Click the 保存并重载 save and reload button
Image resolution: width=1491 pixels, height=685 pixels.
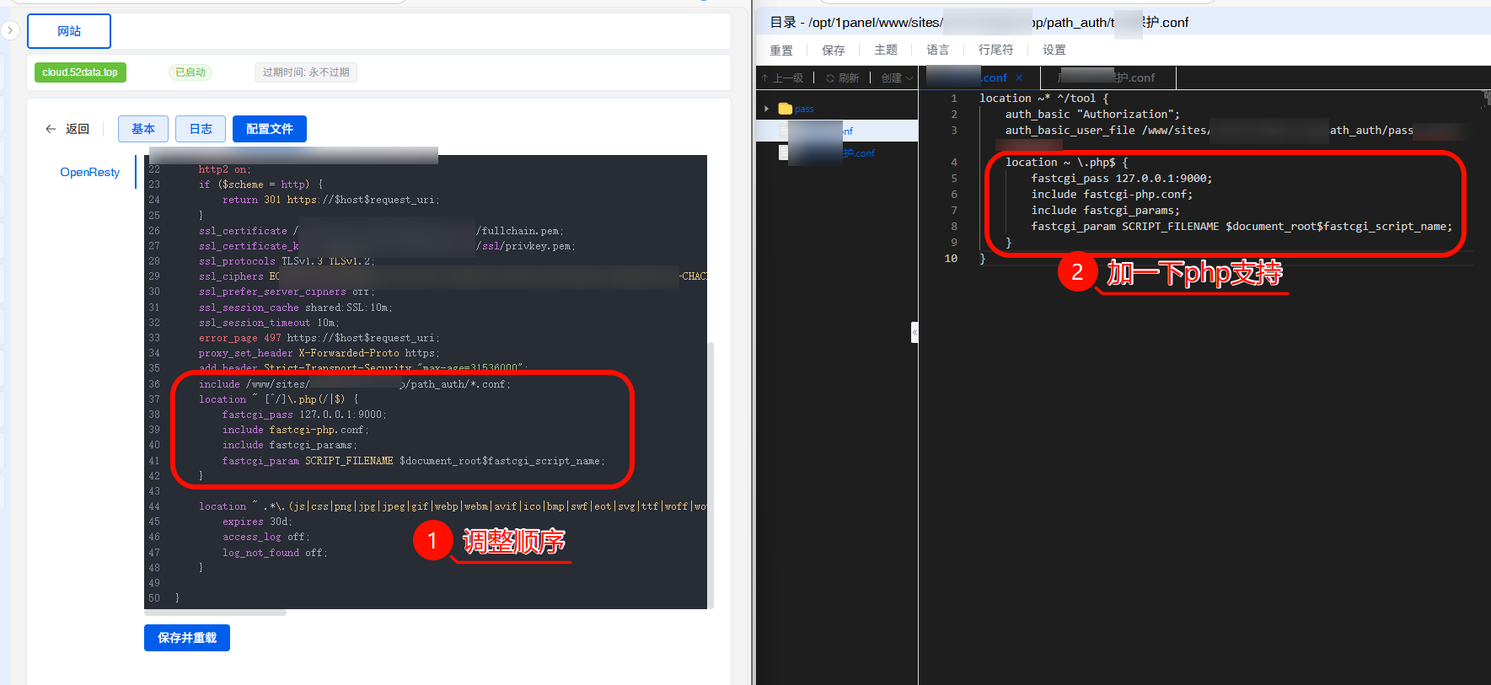point(187,638)
